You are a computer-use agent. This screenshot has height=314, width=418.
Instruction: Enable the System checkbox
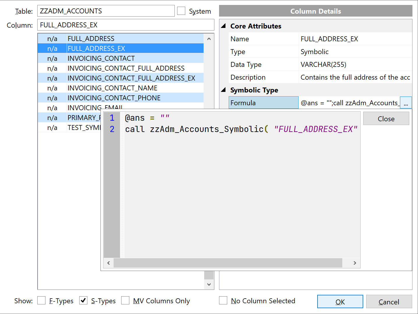(181, 11)
